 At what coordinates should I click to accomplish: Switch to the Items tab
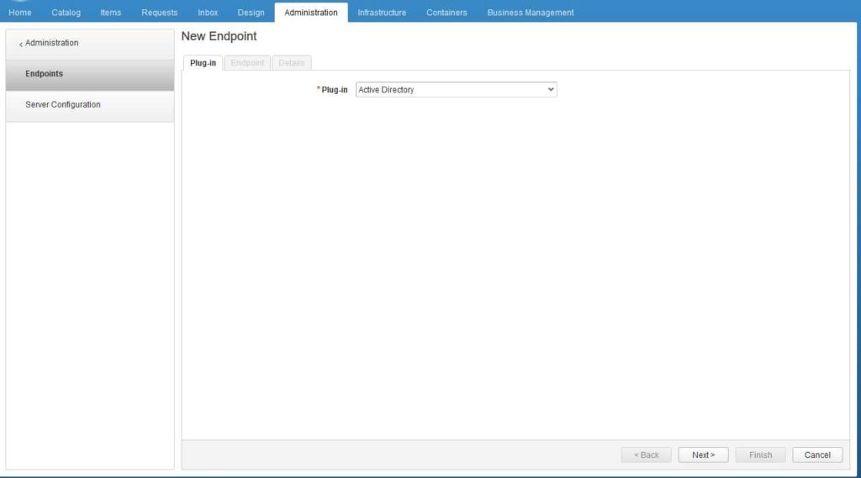coord(110,12)
